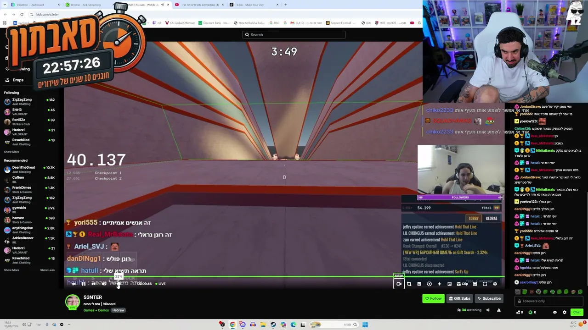Click the crop icon in player controls
The image size is (588, 330).
(x=409, y=284)
